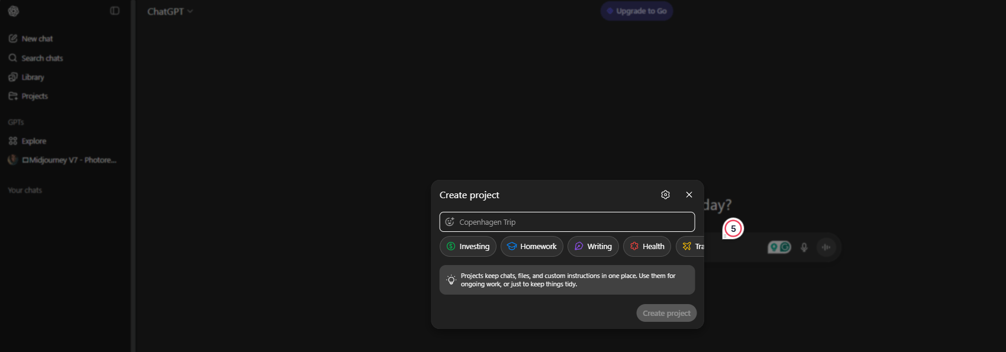Select the Writing category chip
This screenshot has height=352, width=1006.
coord(593,246)
